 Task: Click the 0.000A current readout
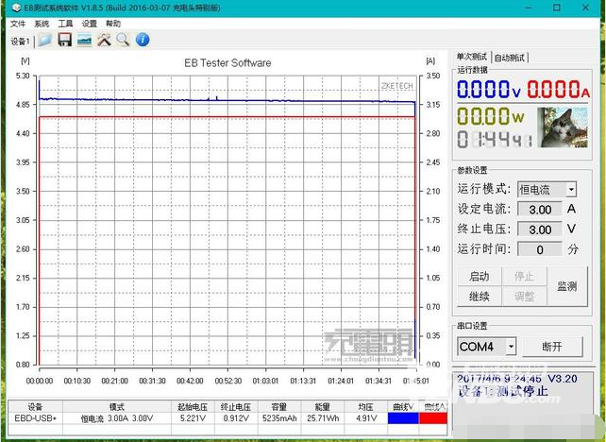point(558,89)
